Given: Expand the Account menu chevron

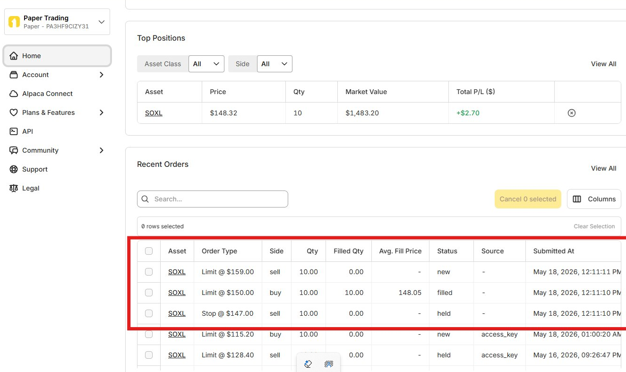Looking at the screenshot, I should tap(102, 75).
